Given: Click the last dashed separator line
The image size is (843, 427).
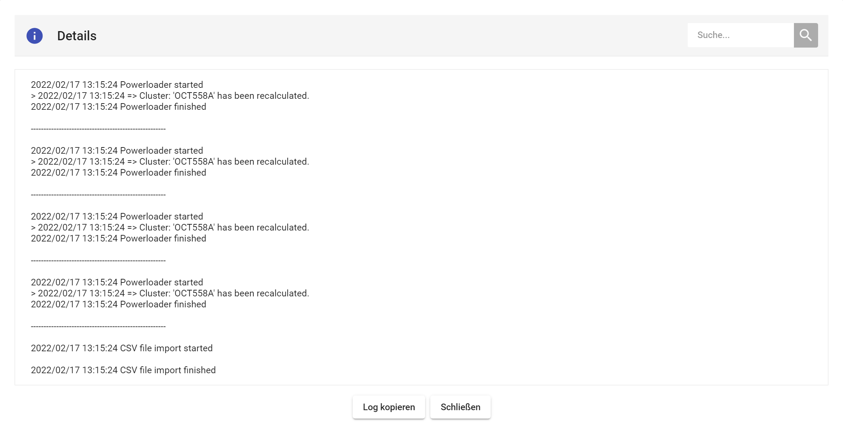Looking at the screenshot, I should coord(98,326).
